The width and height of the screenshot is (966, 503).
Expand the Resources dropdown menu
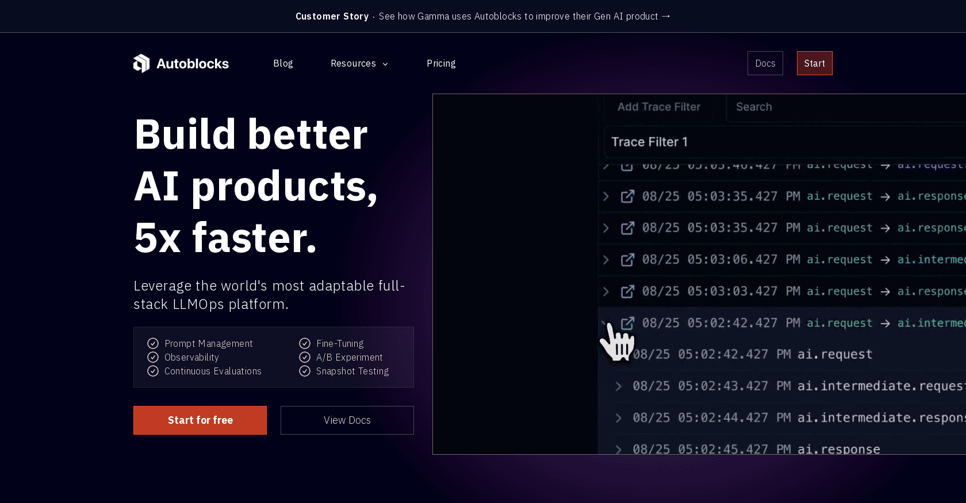tap(359, 63)
